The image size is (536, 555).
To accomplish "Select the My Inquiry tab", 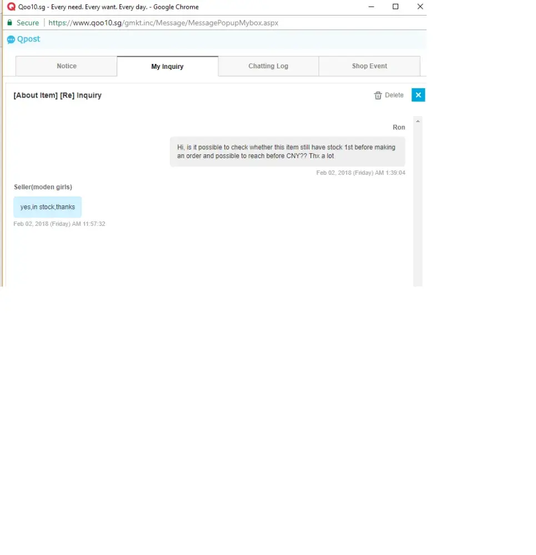I will [167, 67].
